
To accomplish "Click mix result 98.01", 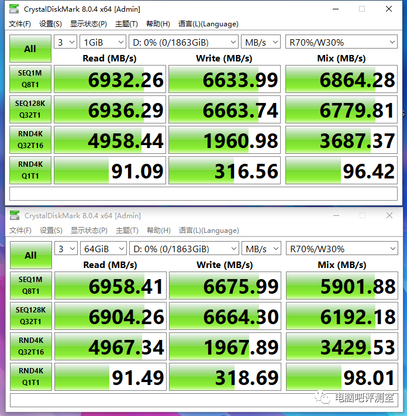I will (x=342, y=377).
